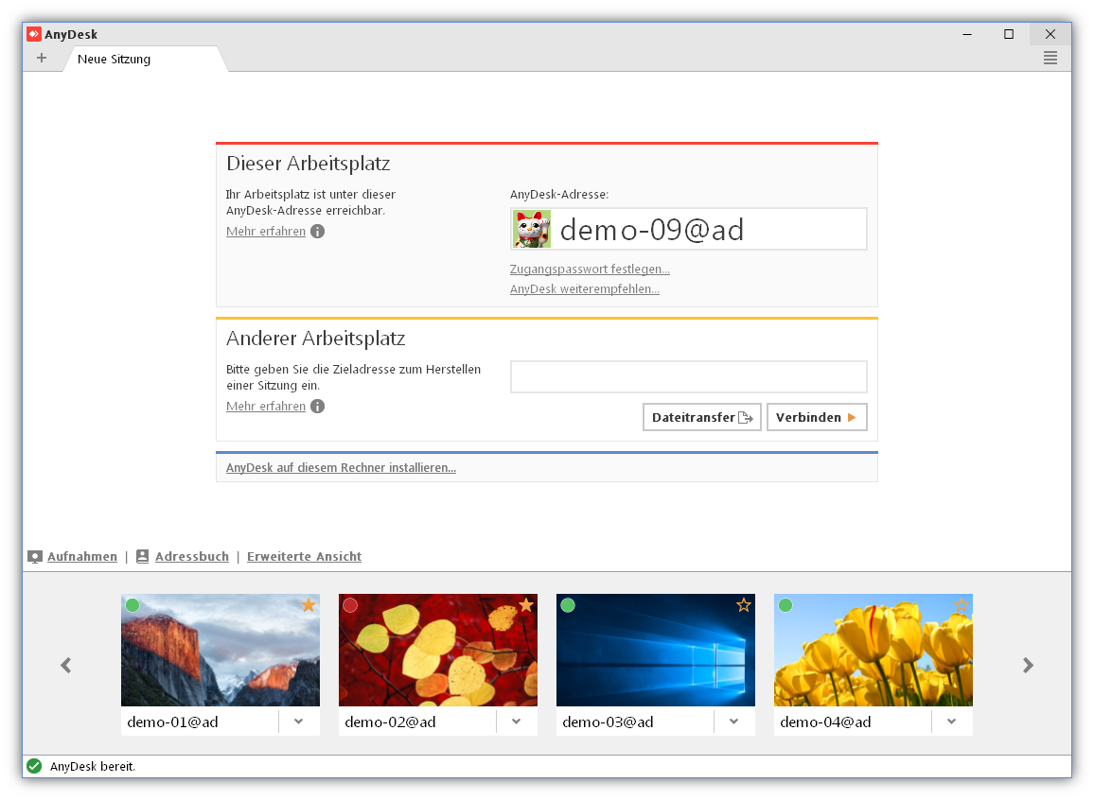Image resolution: width=1094 pixels, height=800 pixels.
Task: Toggle favorite star on demo-04@ad
Action: (x=962, y=605)
